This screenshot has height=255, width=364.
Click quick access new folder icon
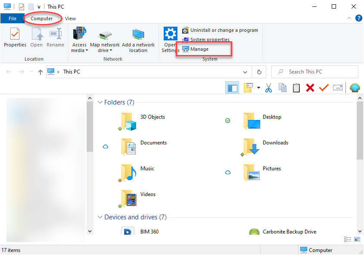pos(31,7)
